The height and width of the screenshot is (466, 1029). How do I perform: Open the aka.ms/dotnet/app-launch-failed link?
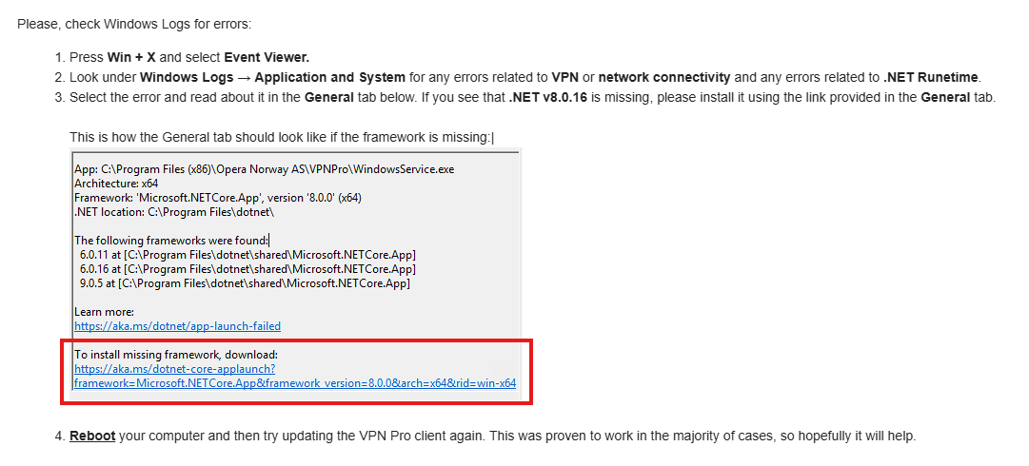coord(177,326)
